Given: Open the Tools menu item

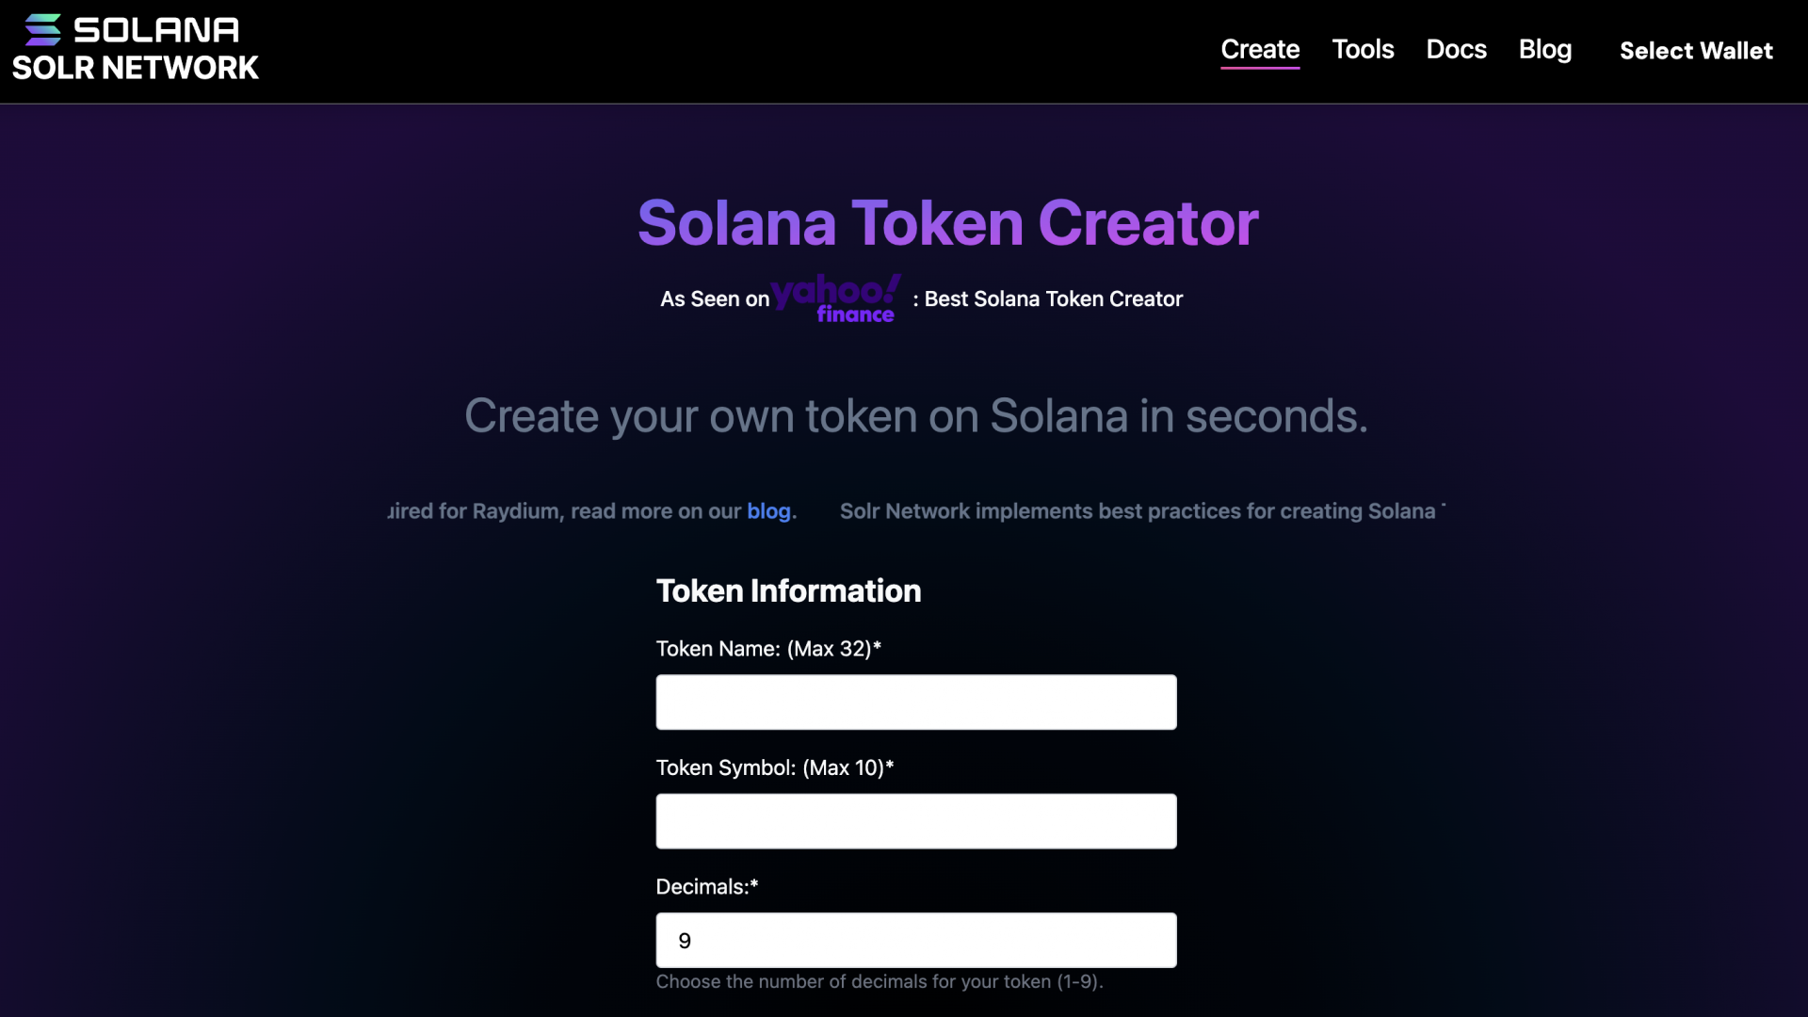Looking at the screenshot, I should [x=1363, y=50].
